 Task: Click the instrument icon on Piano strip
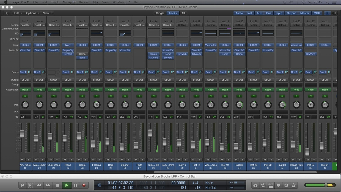(x=68, y=96)
